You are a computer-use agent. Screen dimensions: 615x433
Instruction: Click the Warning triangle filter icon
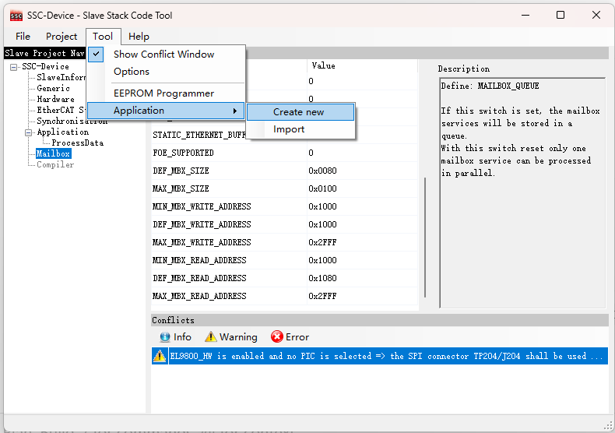(211, 337)
